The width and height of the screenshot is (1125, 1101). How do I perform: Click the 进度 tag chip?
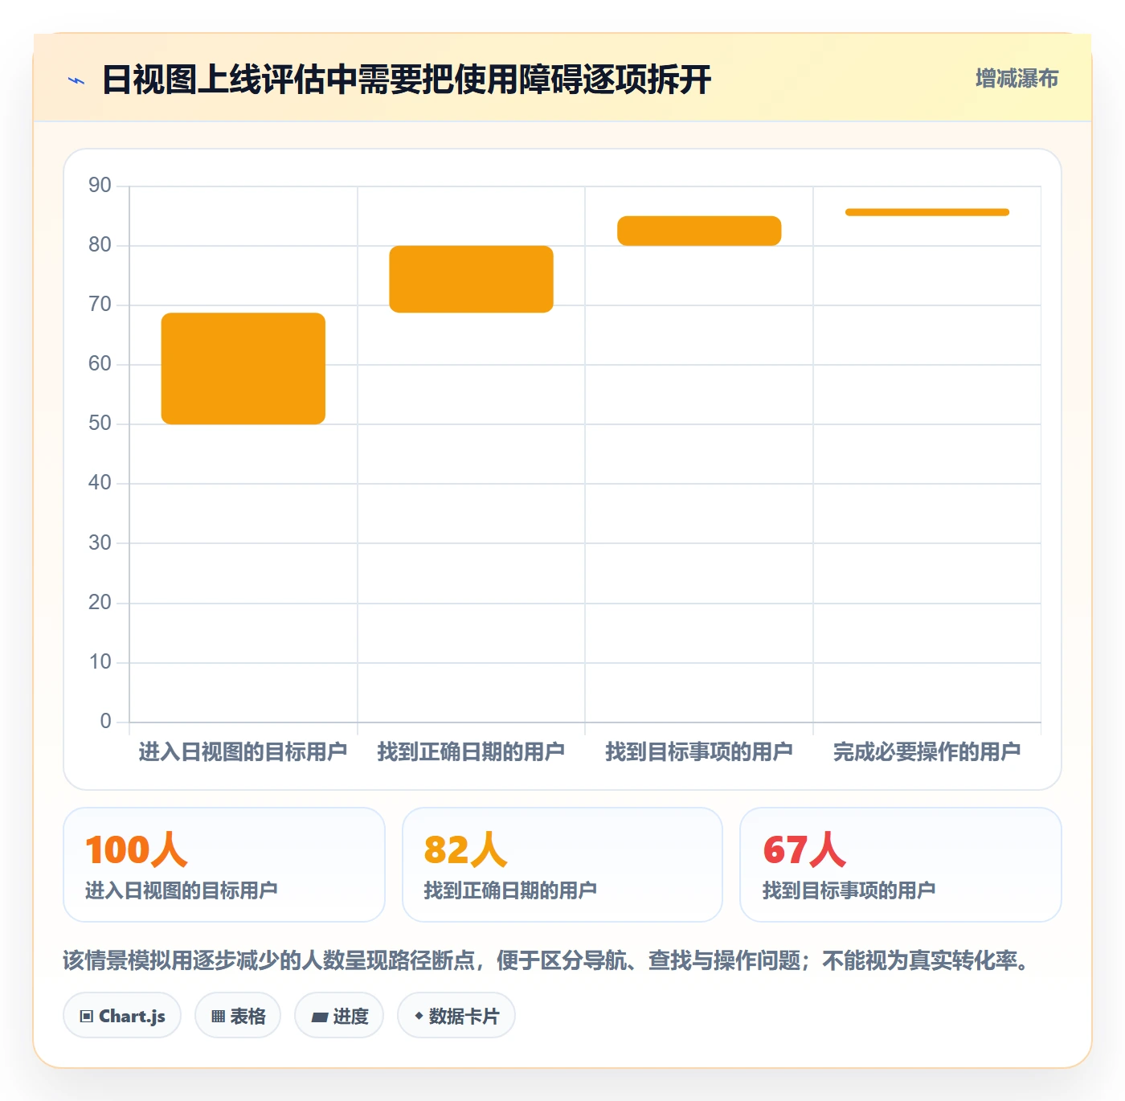pos(339,1016)
